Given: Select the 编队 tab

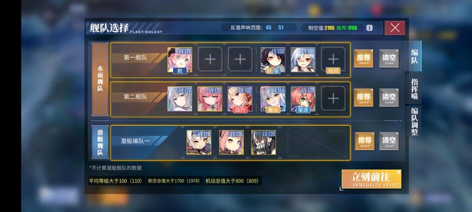Looking at the screenshot, I should [414, 56].
